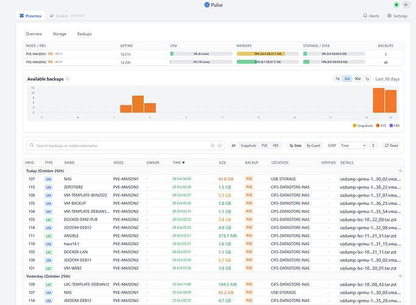Click the logout icon at top right
The width and height of the screenshot is (416, 305).
[x=406, y=5]
